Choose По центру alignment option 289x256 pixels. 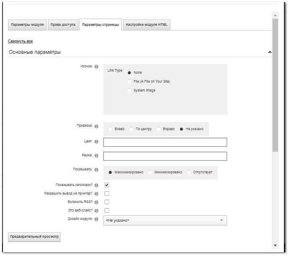click(x=132, y=129)
